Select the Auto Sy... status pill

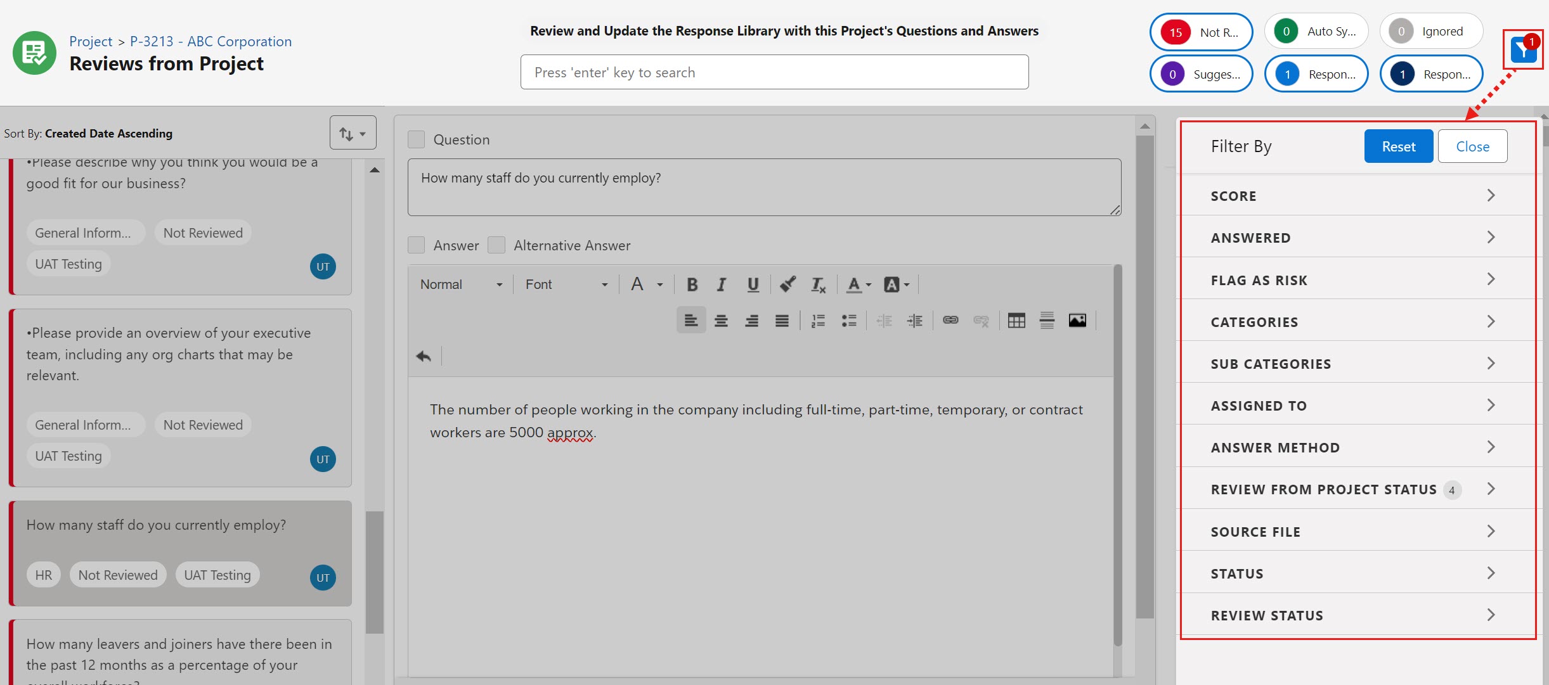[x=1316, y=31]
